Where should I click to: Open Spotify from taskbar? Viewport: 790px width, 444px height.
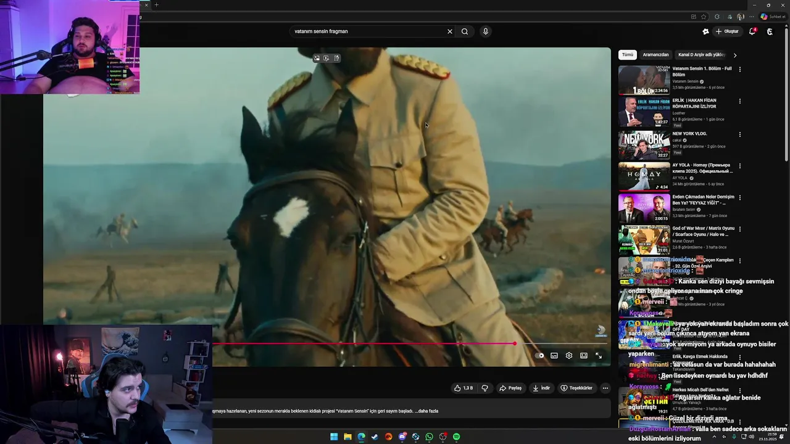(456, 437)
